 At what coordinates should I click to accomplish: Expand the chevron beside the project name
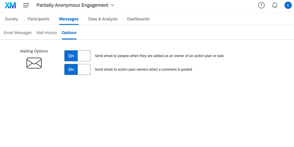pyautogui.click(x=112, y=5)
